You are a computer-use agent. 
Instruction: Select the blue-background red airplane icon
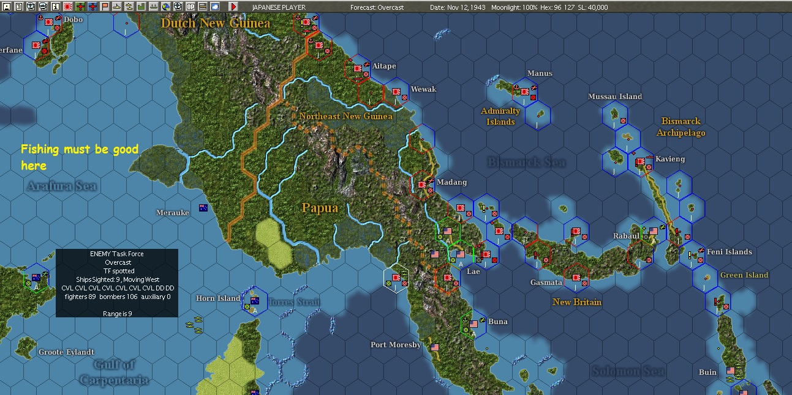(x=92, y=7)
